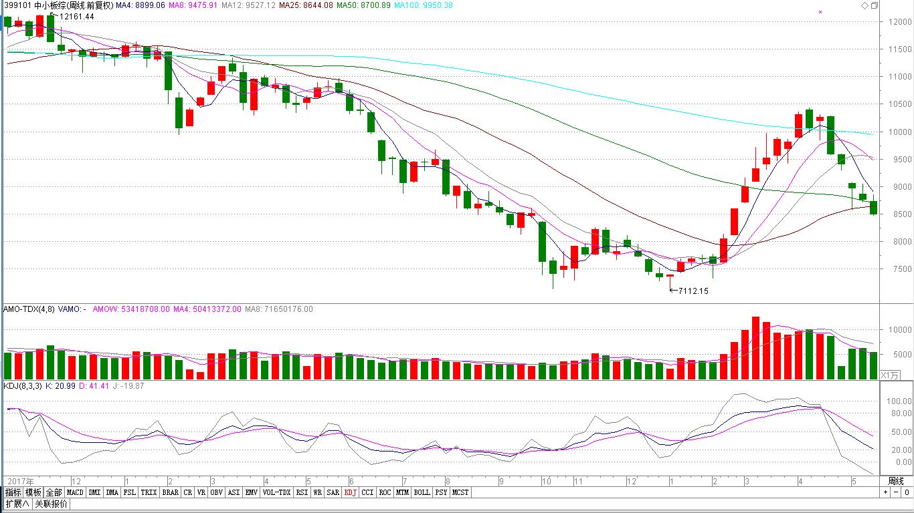Switch indicator to TRIX
This screenshot has height=513, width=914.
click(149, 492)
